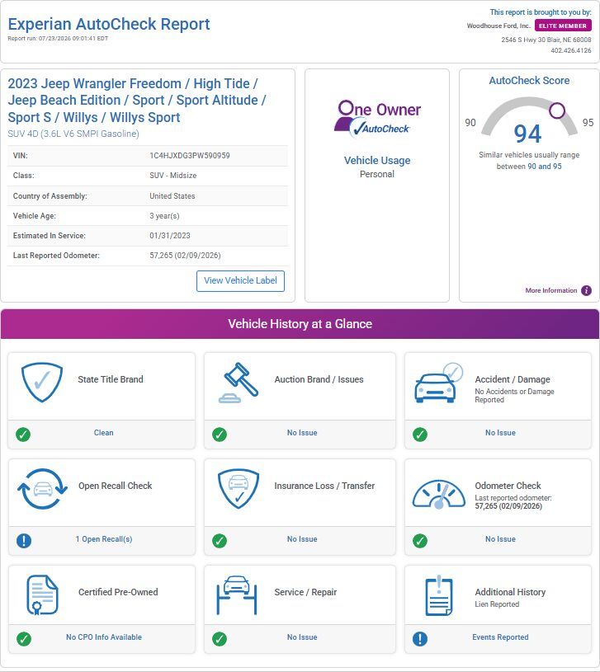This screenshot has width=600, height=672.
Task: Click the 2023 Jeep Wrangler vehicle title
Action: click(137, 101)
